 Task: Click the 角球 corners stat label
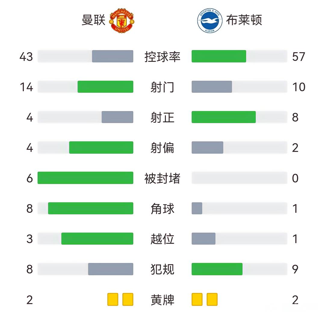(162, 209)
